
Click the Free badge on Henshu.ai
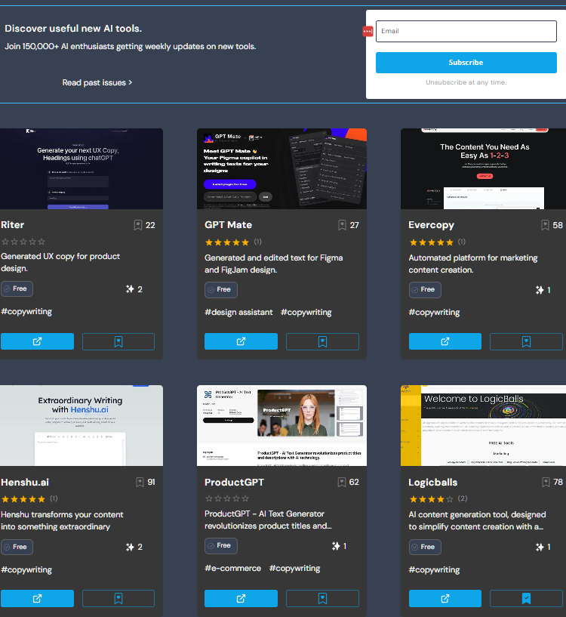[17, 547]
